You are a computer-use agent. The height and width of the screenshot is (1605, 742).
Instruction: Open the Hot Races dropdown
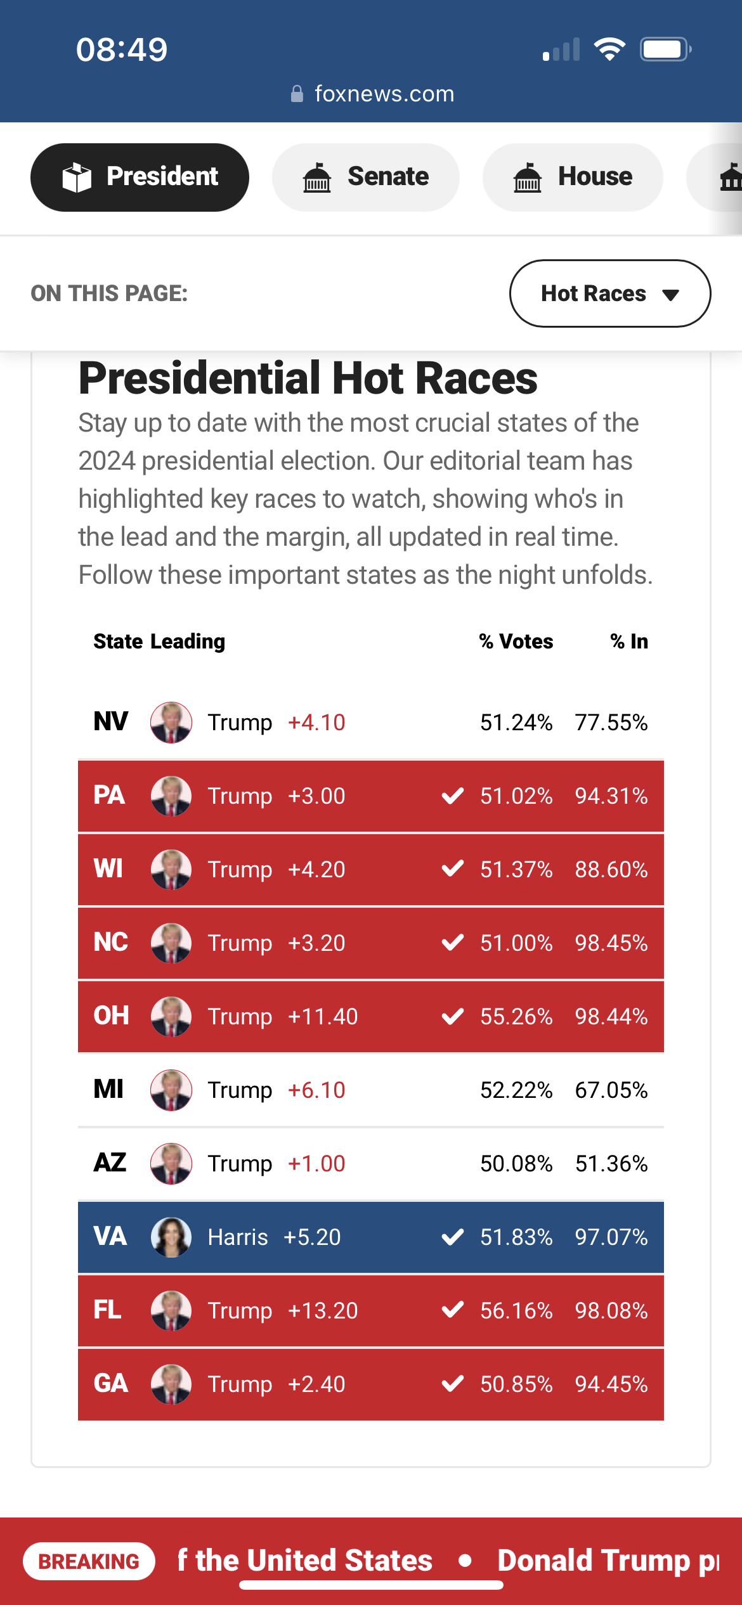(x=610, y=293)
